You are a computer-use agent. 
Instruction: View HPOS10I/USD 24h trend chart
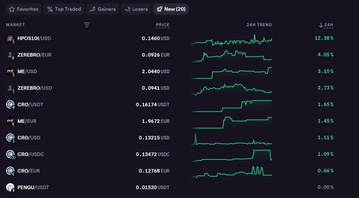coord(232,40)
